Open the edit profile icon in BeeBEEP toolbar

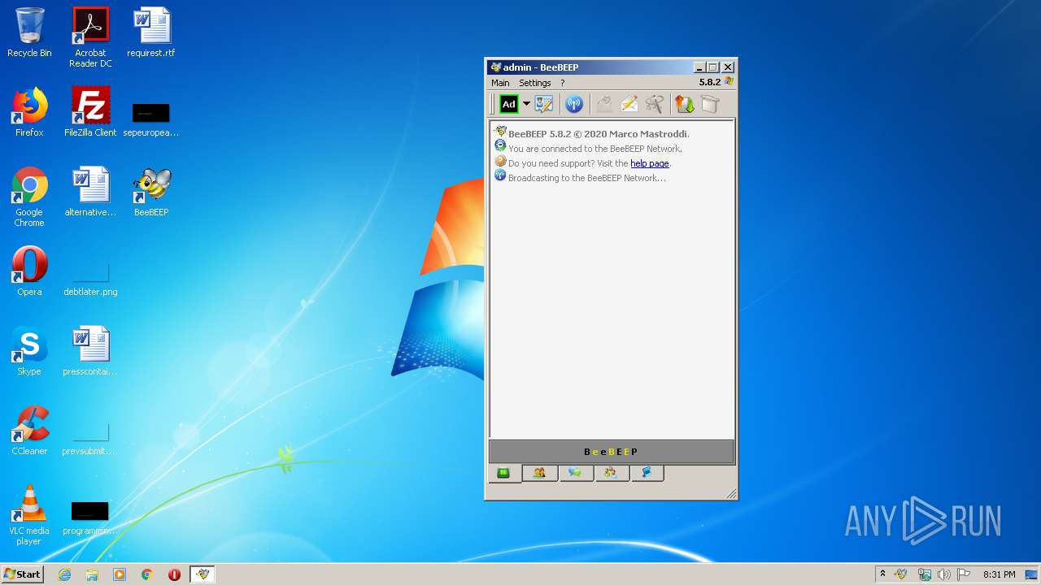543,104
